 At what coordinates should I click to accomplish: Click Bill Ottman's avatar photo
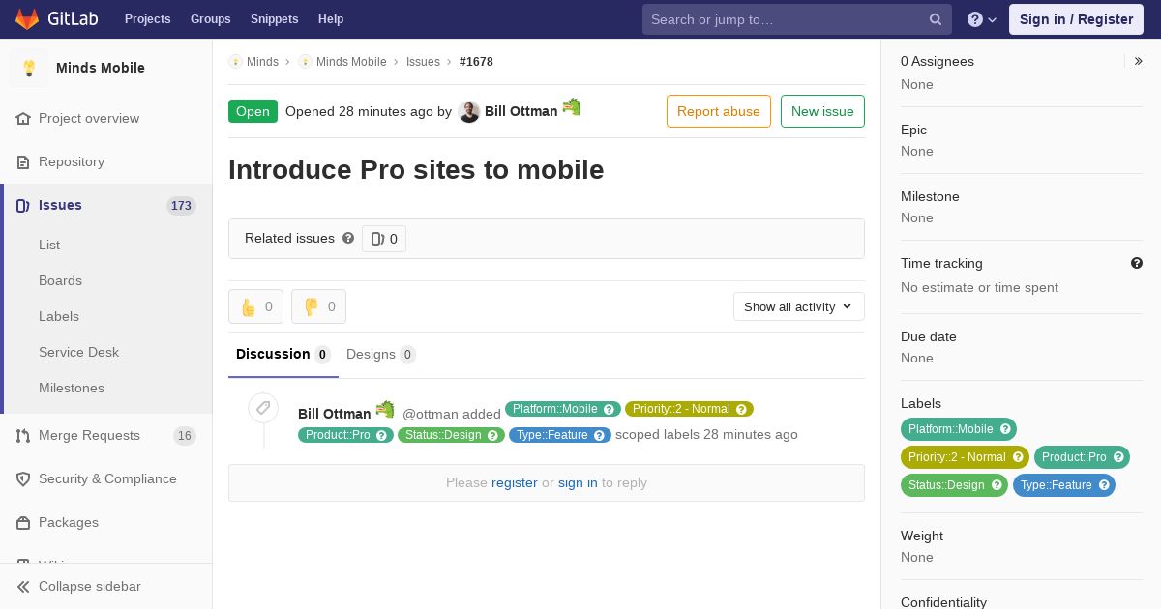pyautogui.click(x=469, y=112)
